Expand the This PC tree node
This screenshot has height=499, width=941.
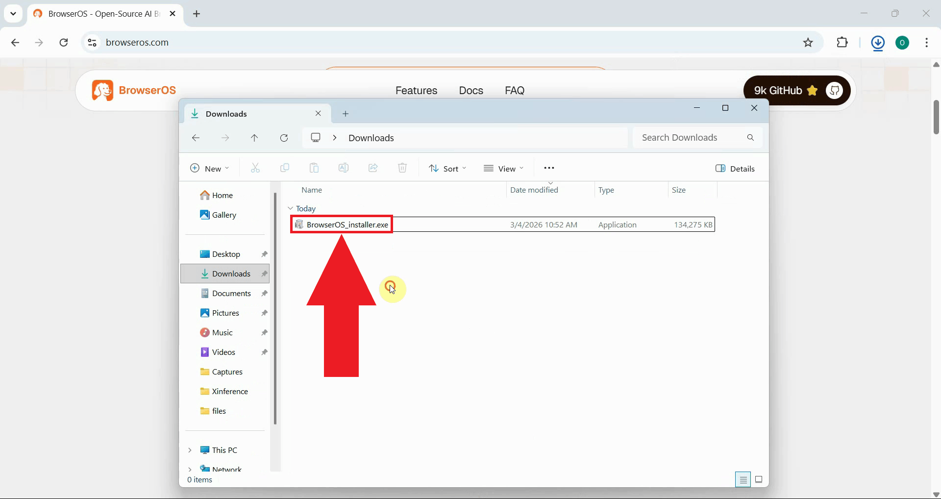190,450
